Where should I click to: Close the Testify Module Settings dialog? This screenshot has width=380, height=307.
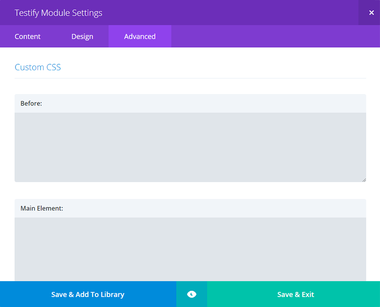(371, 13)
